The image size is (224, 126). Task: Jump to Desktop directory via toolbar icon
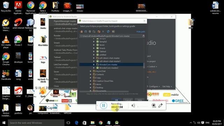point(85,31)
